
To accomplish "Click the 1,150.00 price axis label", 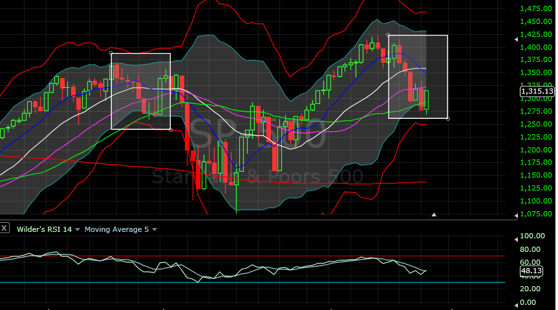I will [536, 175].
